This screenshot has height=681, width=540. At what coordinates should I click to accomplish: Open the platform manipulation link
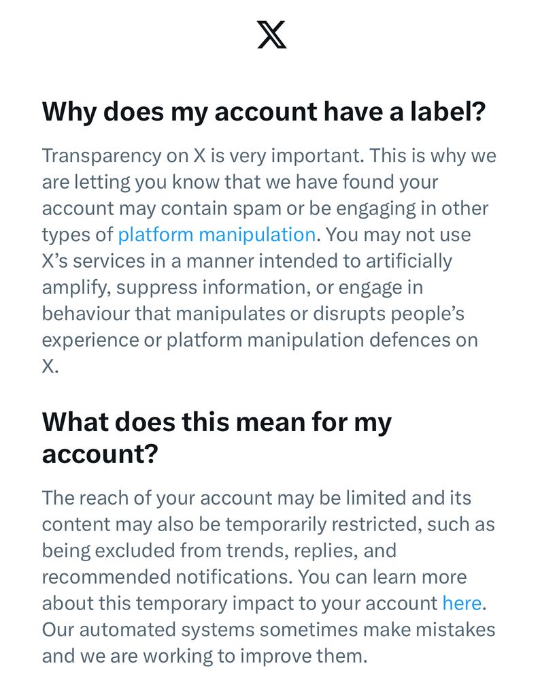click(x=216, y=235)
